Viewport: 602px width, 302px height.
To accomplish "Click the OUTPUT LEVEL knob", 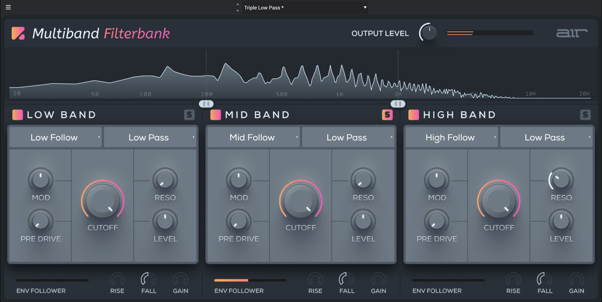I will point(429,33).
